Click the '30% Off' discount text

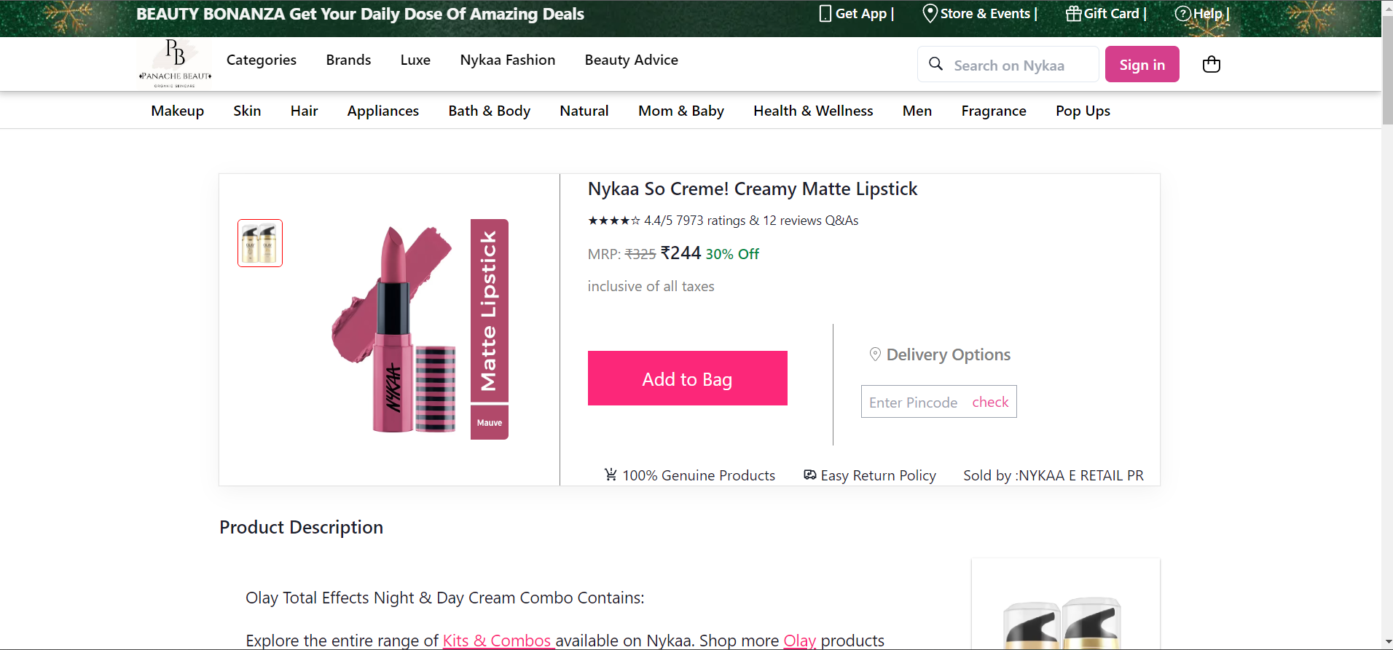tap(732, 254)
